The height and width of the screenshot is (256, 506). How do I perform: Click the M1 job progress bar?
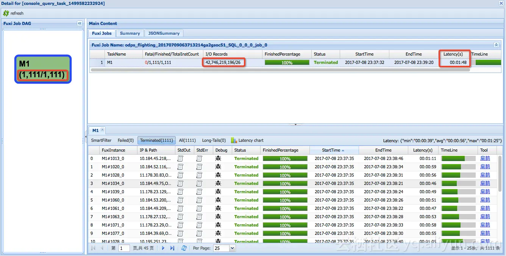tap(287, 62)
